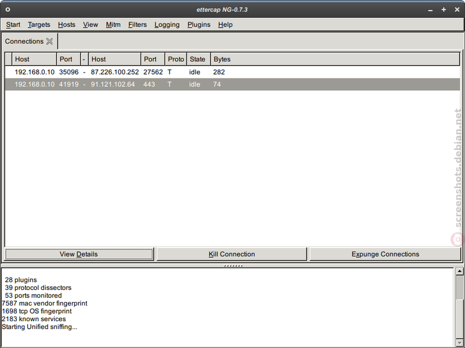Image resolution: width=465 pixels, height=348 pixels.
Task: Click the '7587 mac vendor fingerprint' line
Action: coord(45,303)
